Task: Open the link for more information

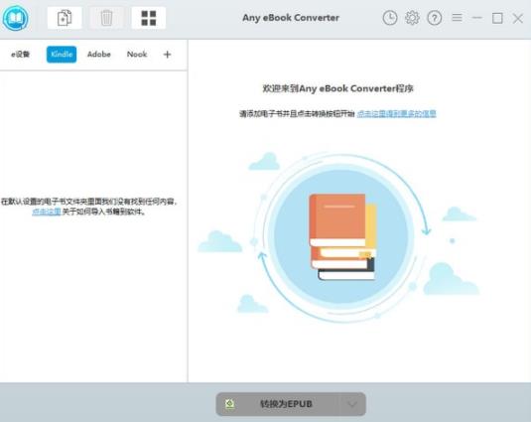Action: pyautogui.click(x=397, y=114)
